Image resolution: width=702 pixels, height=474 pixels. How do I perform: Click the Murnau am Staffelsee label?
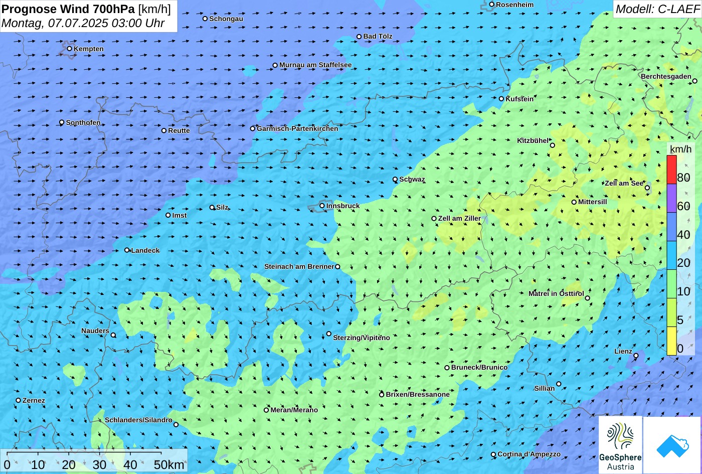click(315, 65)
